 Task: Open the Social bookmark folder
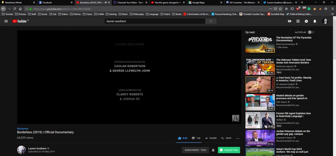[x=42, y=14]
